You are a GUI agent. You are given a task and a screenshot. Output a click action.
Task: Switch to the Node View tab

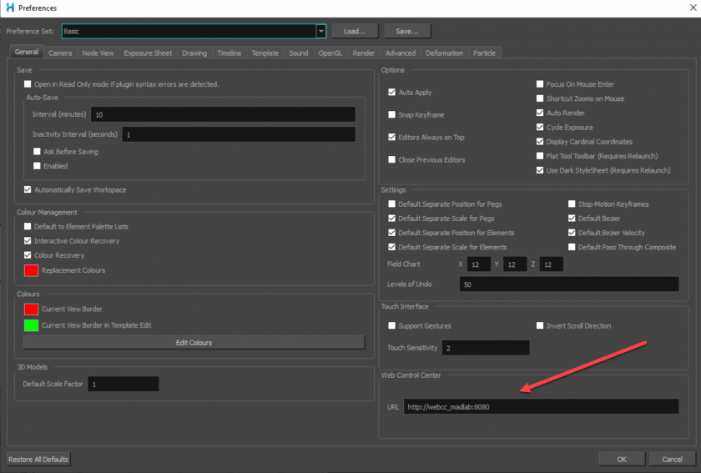(x=98, y=53)
